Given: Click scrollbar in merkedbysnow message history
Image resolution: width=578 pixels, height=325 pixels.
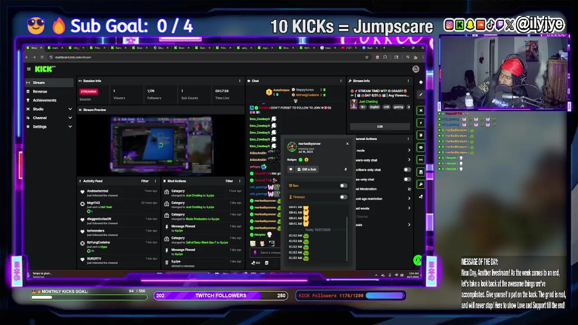Looking at the screenshot, I should click(347, 238).
